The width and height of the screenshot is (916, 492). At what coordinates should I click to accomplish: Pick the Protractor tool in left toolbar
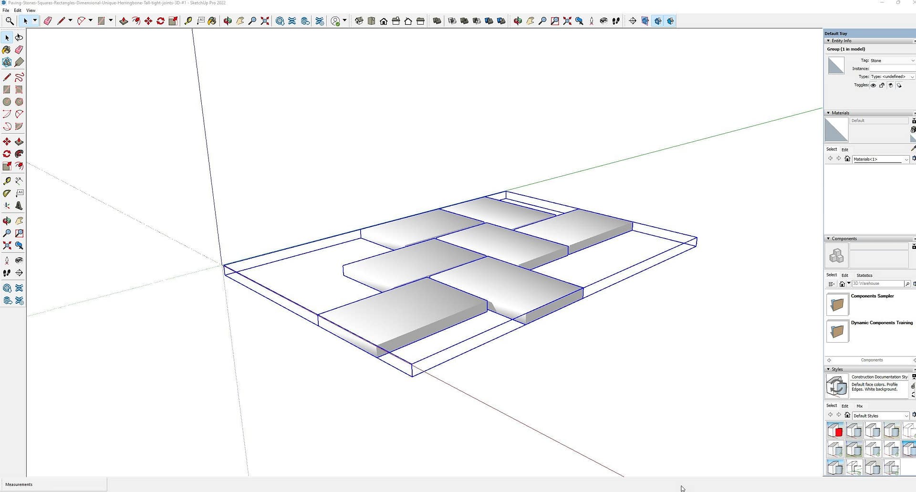tap(7, 193)
